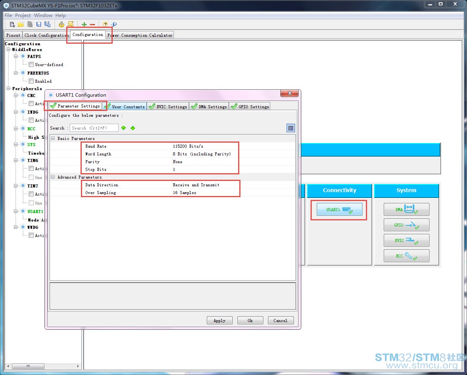The image size is (467, 375).
Task: Collapse the Basic Parameters section
Action: (53, 138)
